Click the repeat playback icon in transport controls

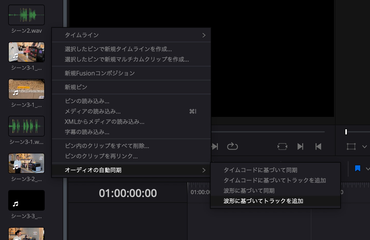pos(233,146)
